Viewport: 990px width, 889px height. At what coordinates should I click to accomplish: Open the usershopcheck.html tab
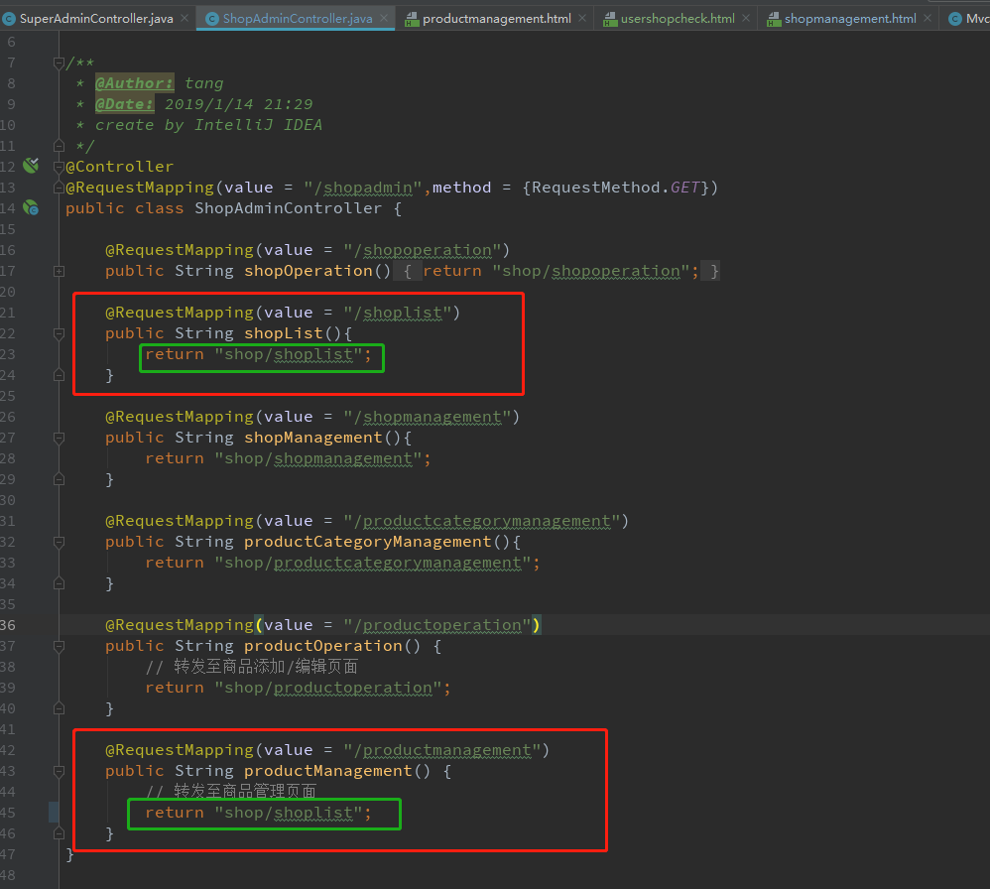click(x=678, y=18)
